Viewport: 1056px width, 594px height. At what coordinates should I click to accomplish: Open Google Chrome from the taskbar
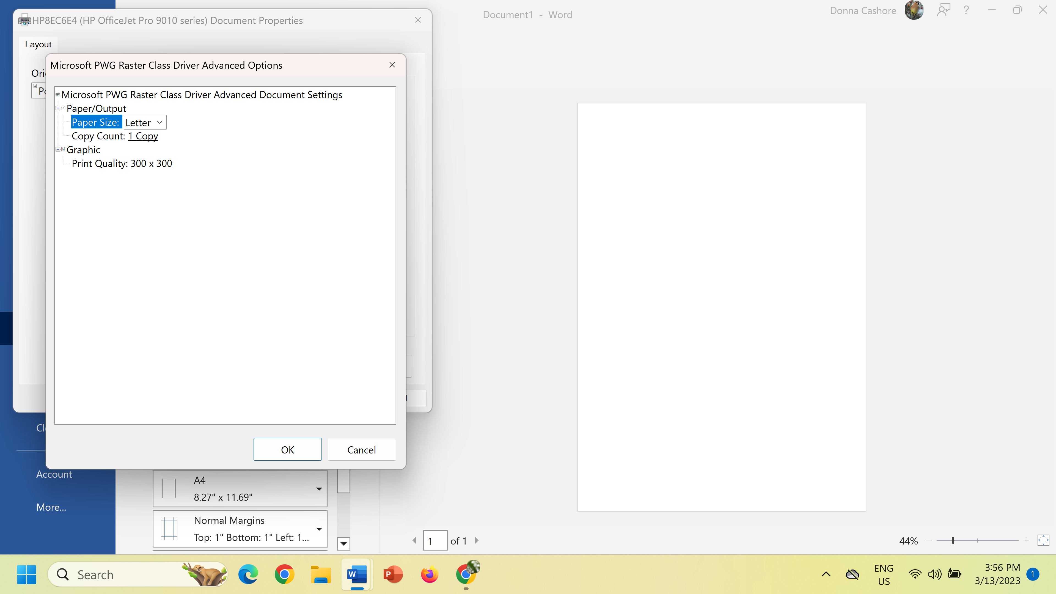pyautogui.click(x=284, y=574)
